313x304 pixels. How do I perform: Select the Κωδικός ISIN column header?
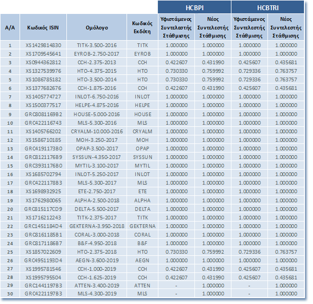click(x=43, y=27)
